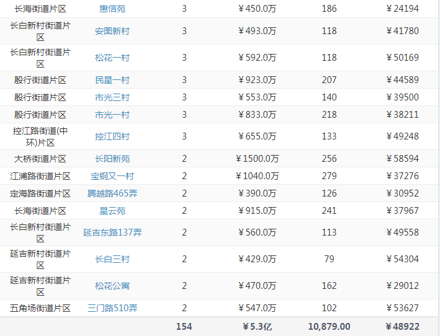Select the ¥38211 unit price cell
The width and height of the screenshot is (440, 336).
(402, 115)
